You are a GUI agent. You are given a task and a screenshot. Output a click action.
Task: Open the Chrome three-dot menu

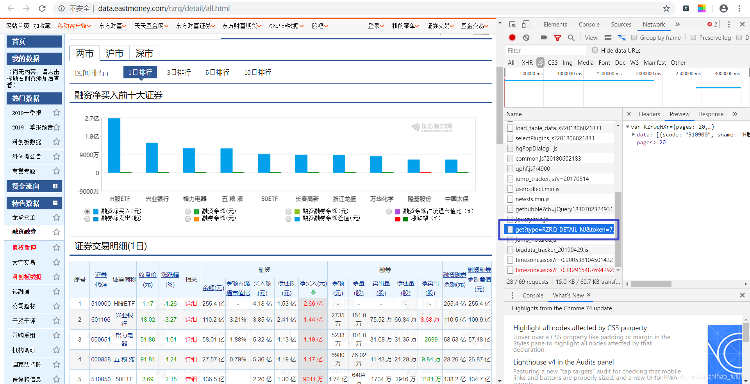coord(739,8)
